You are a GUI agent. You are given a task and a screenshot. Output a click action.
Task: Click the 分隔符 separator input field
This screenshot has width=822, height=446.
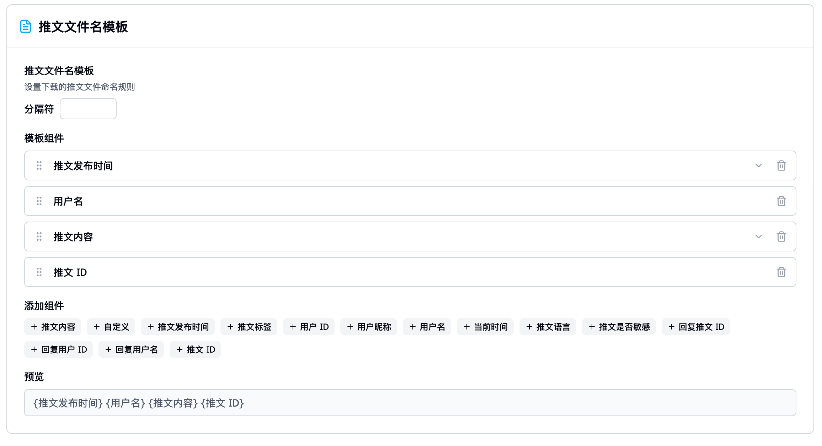click(88, 109)
